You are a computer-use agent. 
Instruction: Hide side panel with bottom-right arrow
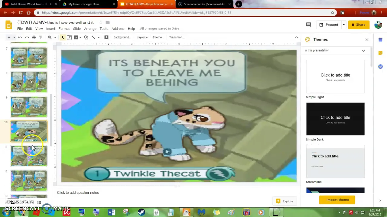click(380, 200)
